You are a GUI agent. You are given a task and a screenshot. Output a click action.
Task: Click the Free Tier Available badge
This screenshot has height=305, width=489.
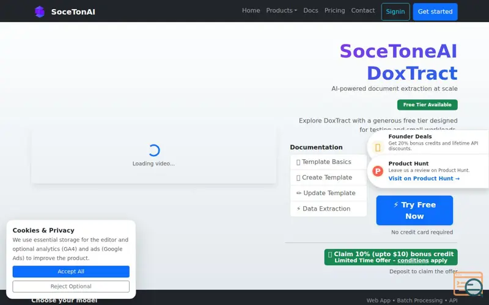[427, 105]
